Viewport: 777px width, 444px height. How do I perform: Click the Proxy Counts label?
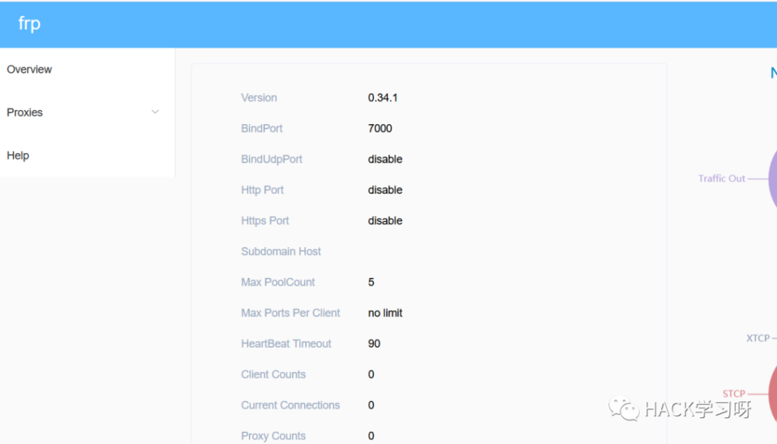coord(273,436)
